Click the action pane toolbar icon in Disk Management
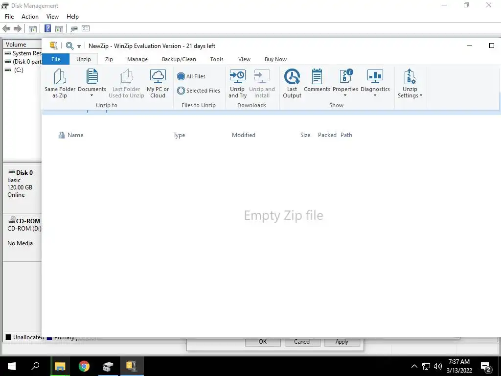 [59, 29]
